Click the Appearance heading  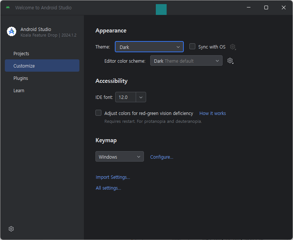pyautogui.click(x=111, y=31)
